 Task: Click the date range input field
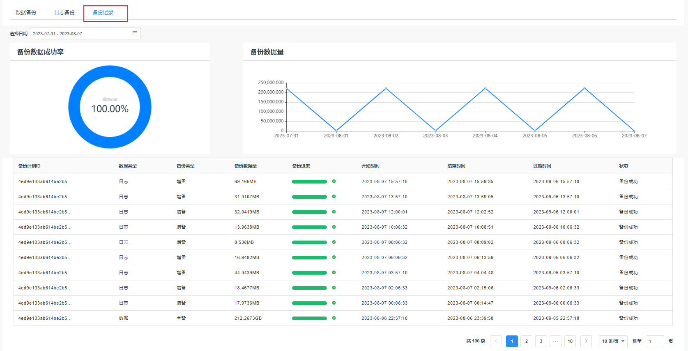[x=85, y=34]
